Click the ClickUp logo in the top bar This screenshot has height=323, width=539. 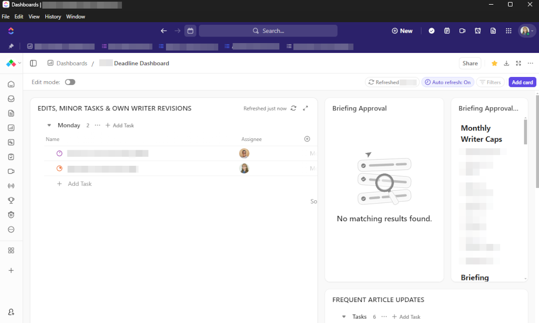click(x=11, y=31)
